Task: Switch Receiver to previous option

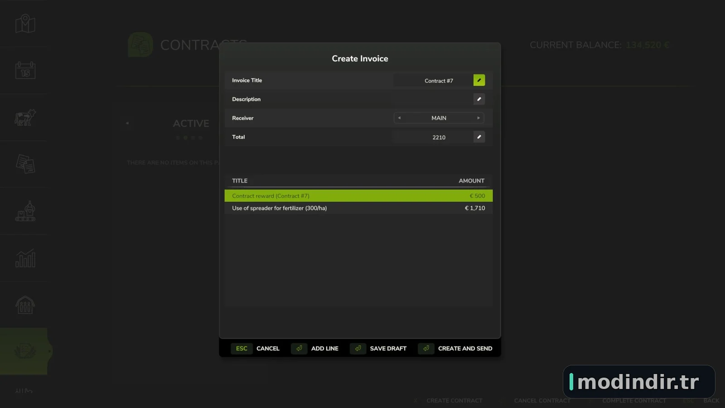Action: (x=399, y=118)
